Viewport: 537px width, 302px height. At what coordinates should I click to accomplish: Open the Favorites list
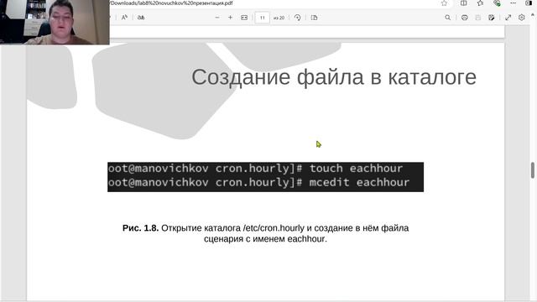480,3
